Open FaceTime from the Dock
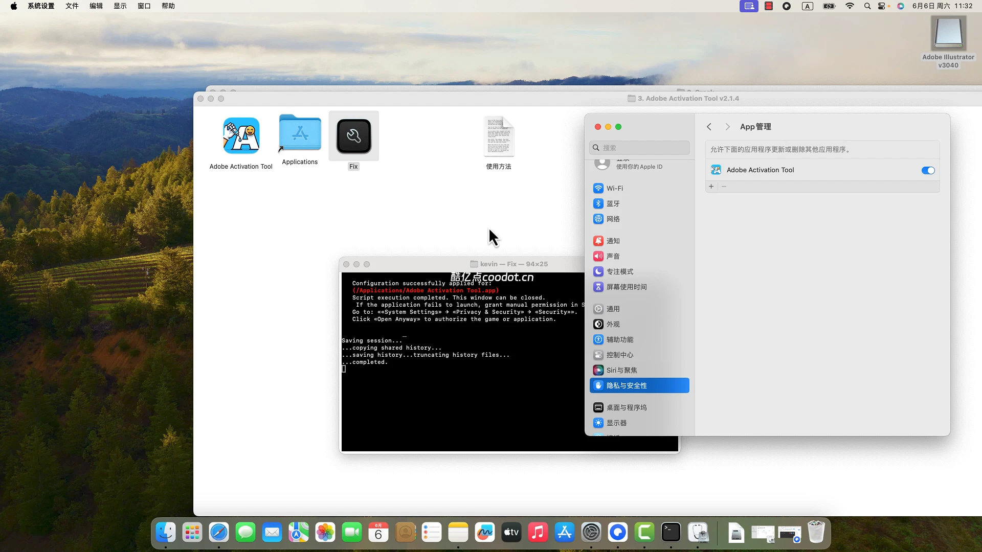982x552 pixels. tap(352, 533)
